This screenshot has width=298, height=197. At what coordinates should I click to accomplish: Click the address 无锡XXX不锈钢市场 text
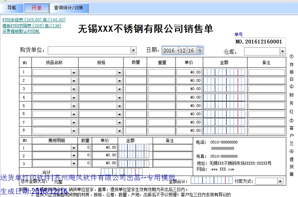[x=241, y=163]
